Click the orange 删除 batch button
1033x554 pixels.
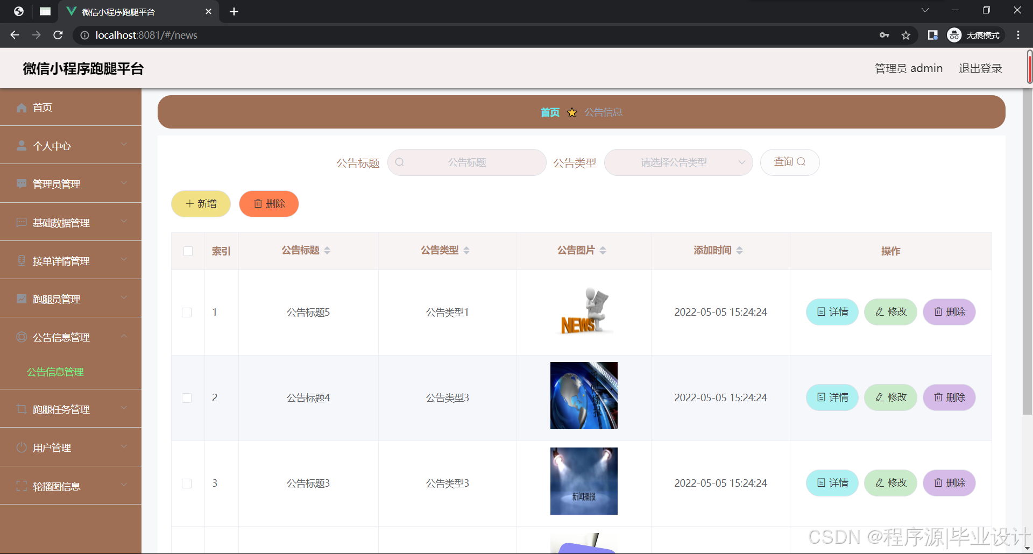[269, 204]
